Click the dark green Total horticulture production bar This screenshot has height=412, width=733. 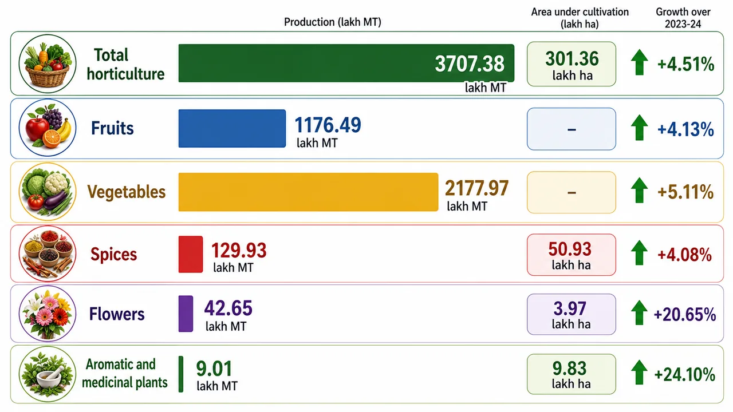(346, 63)
